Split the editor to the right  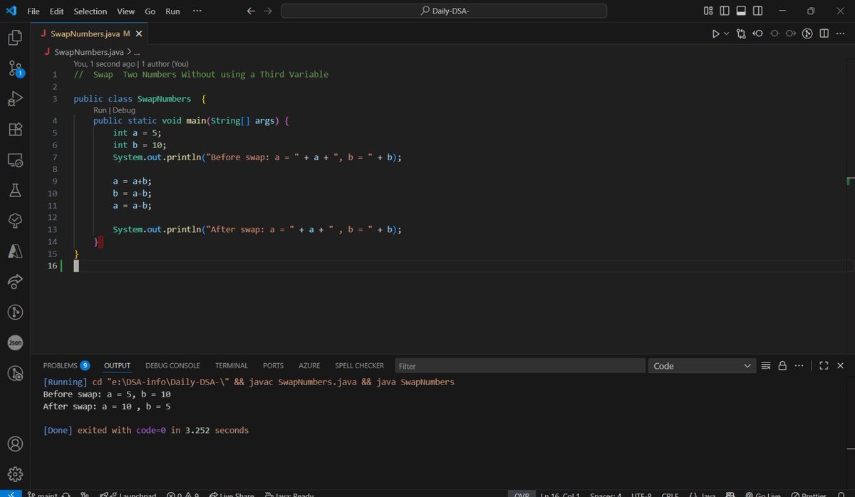coord(824,33)
